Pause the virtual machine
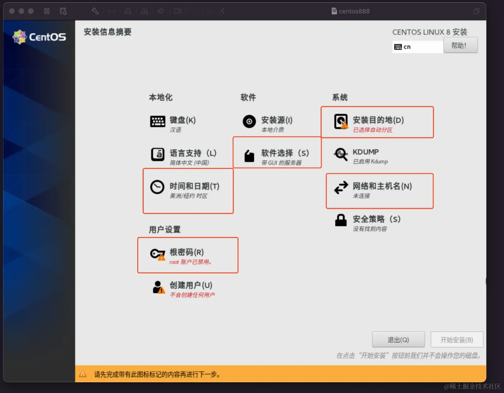 pos(47,11)
